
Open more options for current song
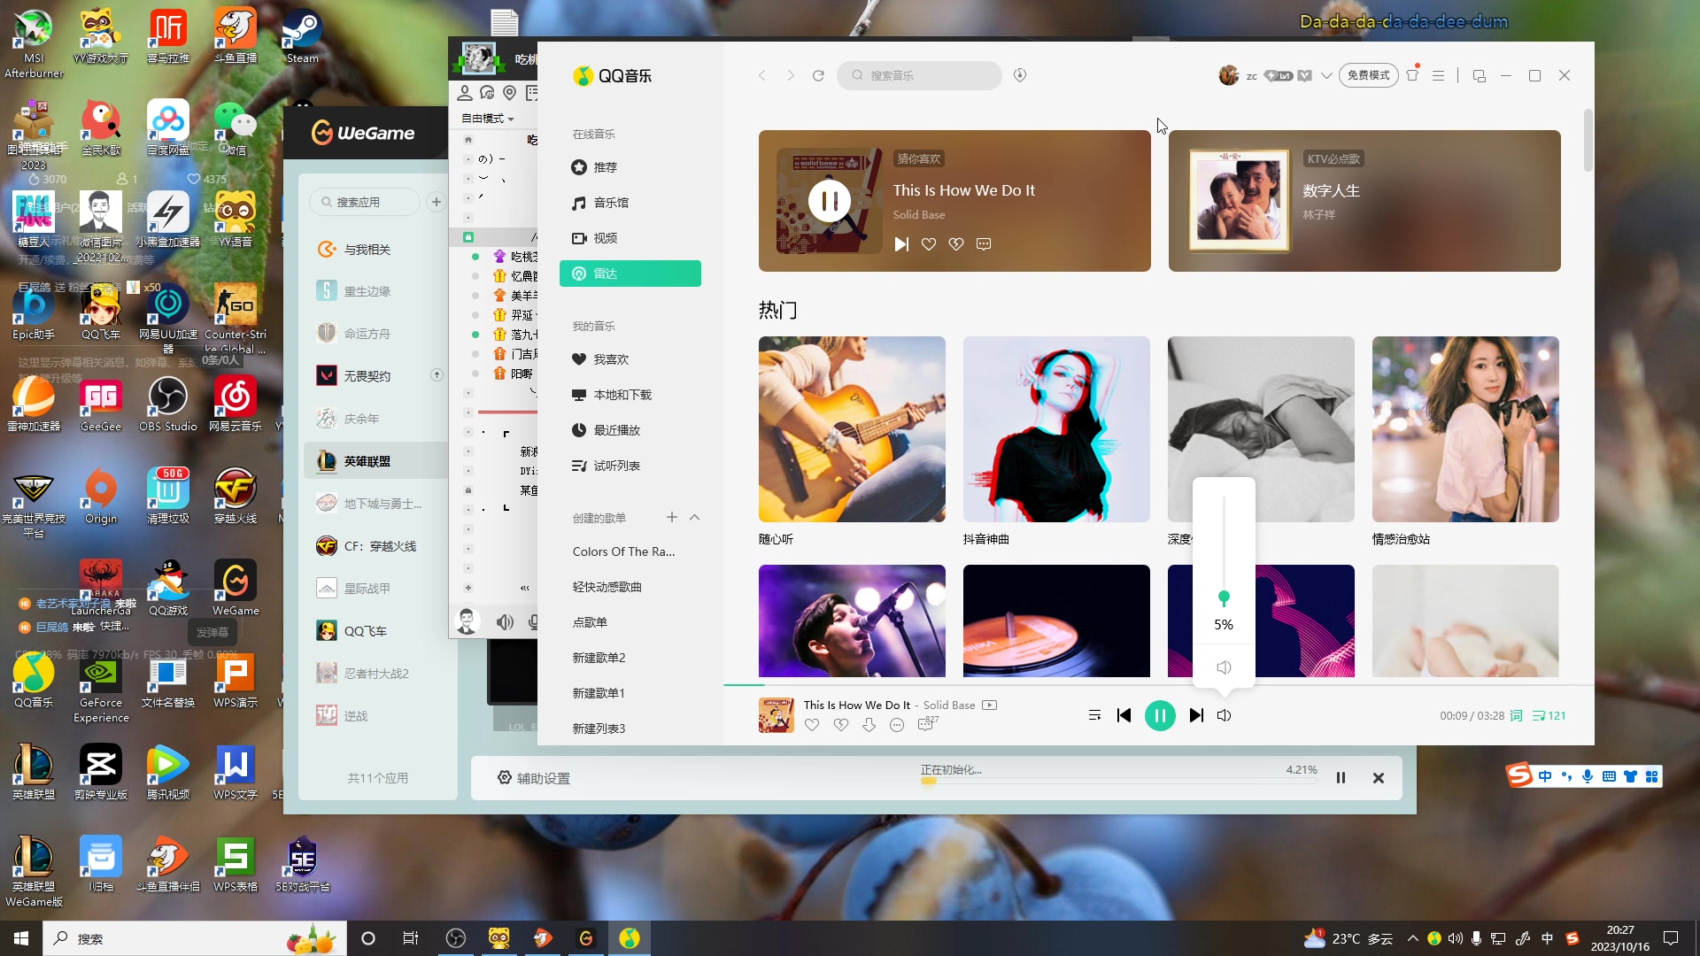(x=897, y=725)
